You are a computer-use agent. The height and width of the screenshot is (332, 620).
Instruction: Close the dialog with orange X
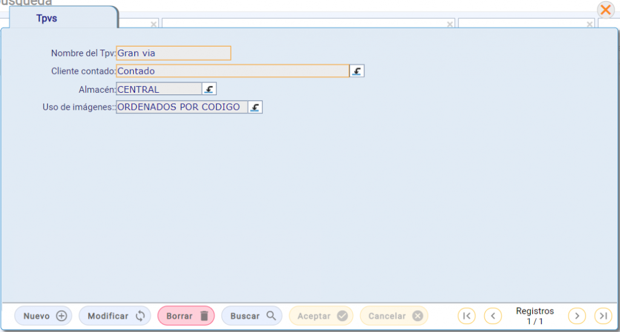tap(605, 10)
